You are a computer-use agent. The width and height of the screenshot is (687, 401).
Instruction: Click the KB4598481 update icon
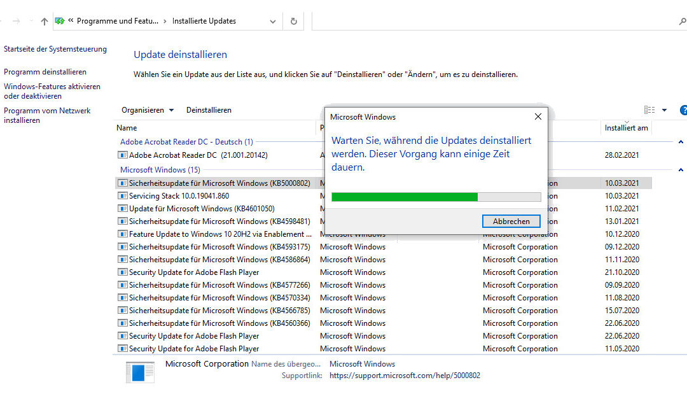tap(123, 222)
